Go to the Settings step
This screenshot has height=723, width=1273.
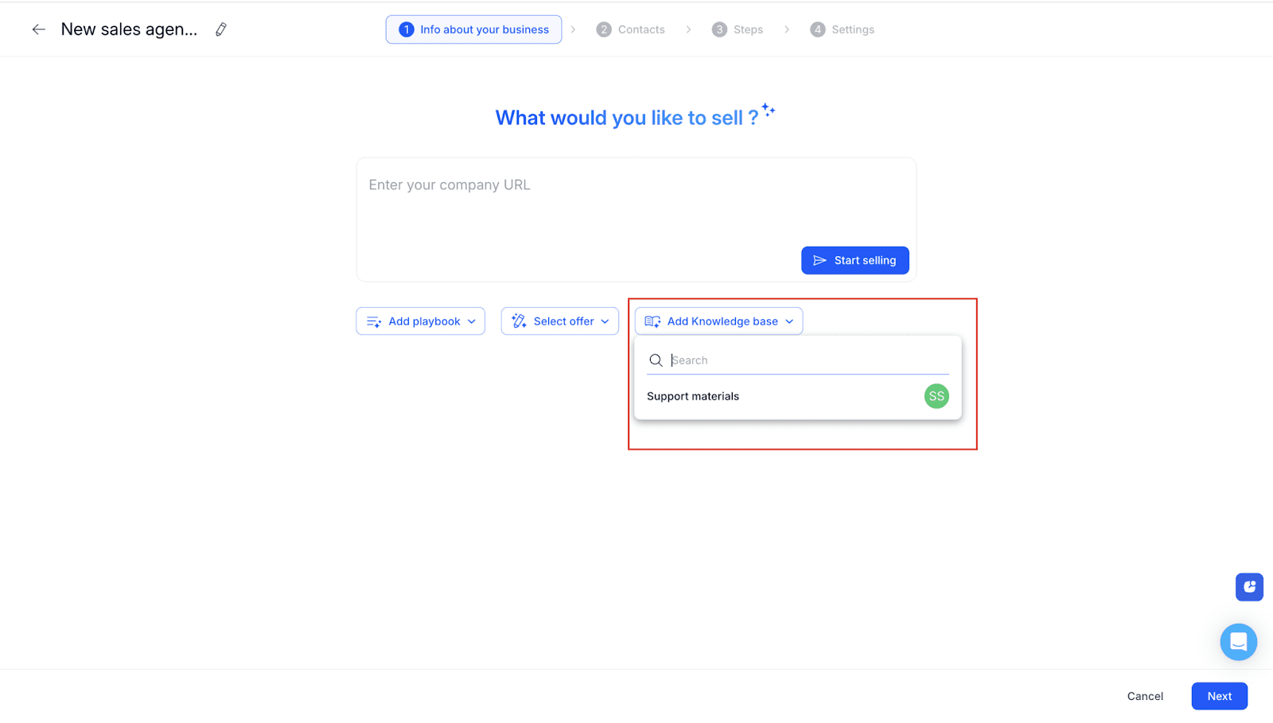851,29
